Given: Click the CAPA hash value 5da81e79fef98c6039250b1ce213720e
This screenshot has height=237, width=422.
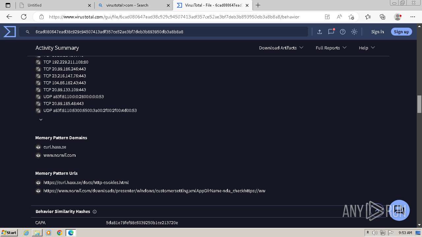Looking at the screenshot, I should [142, 223].
